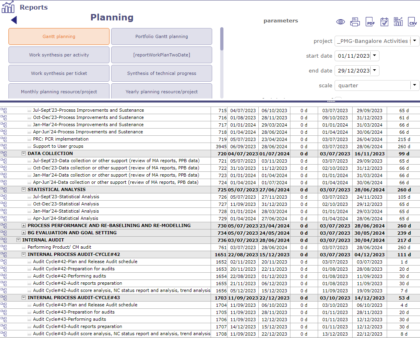Print the report using the printer icon
This screenshot has width=420, height=338.
355,22
